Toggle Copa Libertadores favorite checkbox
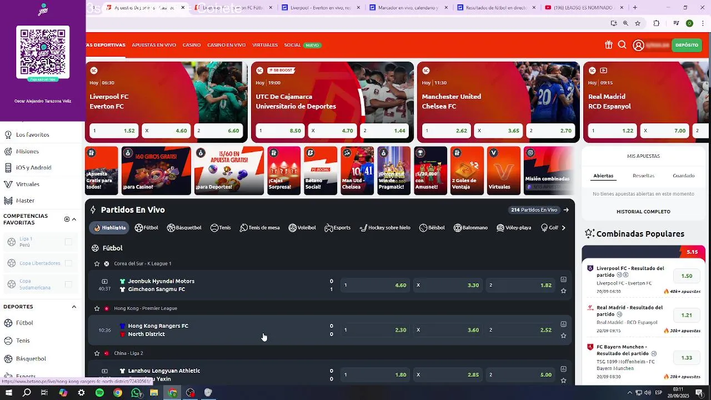This screenshot has width=711, height=400. click(x=68, y=263)
